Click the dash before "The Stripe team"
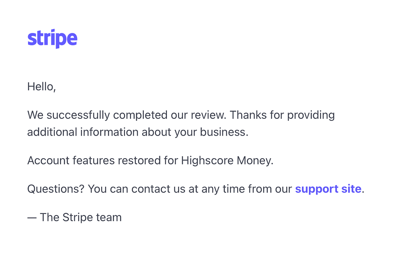412x256 pixels. coord(32,218)
